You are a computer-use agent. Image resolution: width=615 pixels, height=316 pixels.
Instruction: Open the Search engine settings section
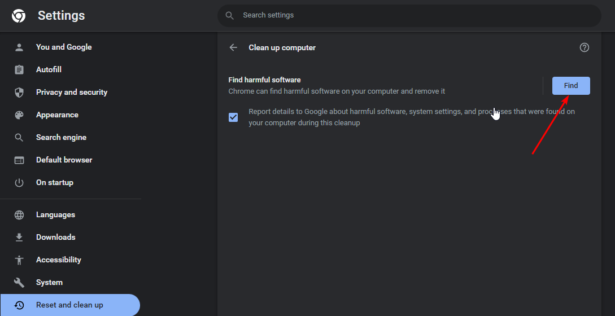(x=61, y=138)
